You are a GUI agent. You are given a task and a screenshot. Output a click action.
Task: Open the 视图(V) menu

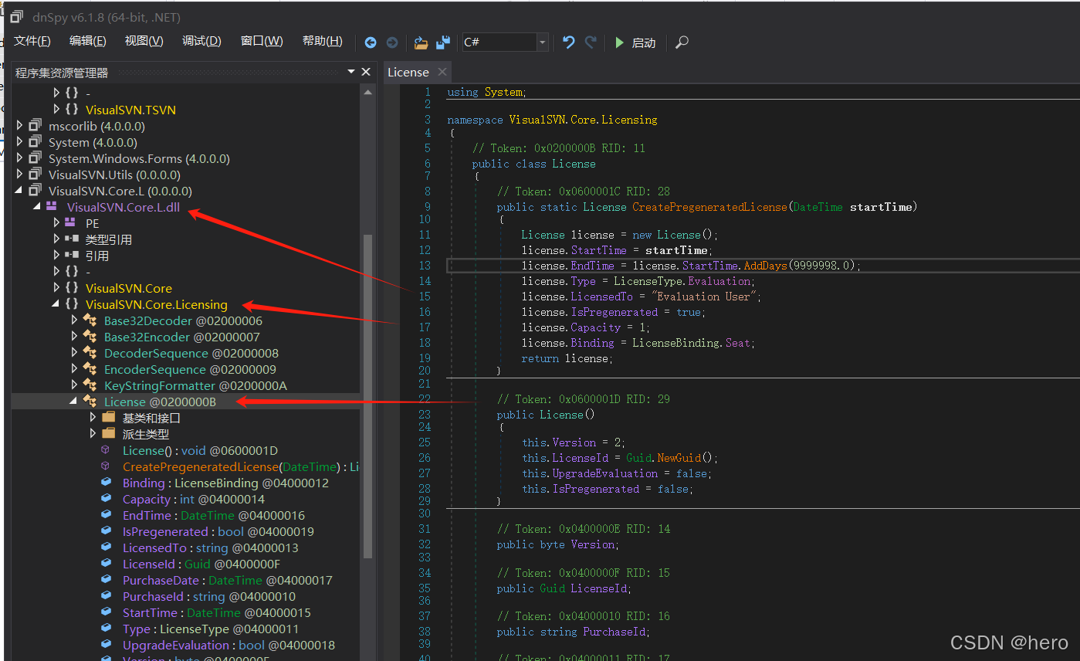pyautogui.click(x=144, y=41)
